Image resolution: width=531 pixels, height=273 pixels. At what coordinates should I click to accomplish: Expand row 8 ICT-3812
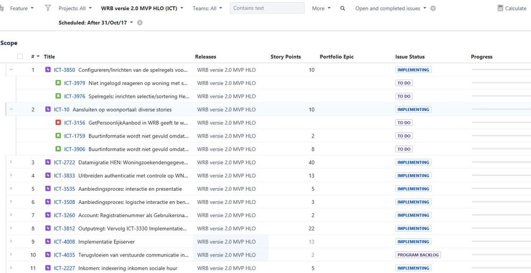pos(11,228)
